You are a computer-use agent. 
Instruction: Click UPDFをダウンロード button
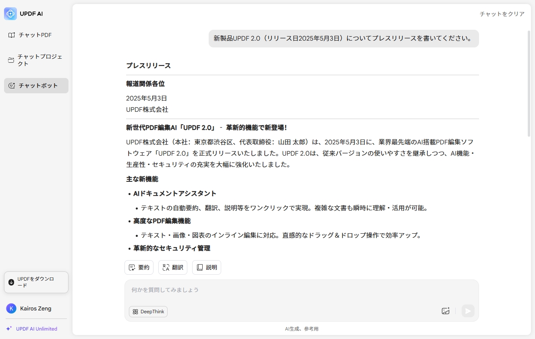36,282
